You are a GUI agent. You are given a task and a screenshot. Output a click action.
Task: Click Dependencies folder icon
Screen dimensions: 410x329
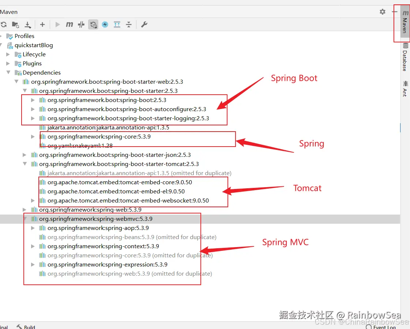pos(18,73)
